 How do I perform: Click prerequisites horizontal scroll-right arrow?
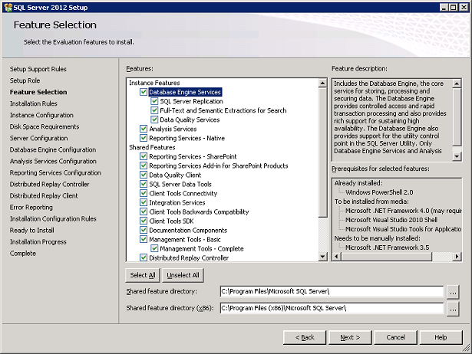(457, 257)
